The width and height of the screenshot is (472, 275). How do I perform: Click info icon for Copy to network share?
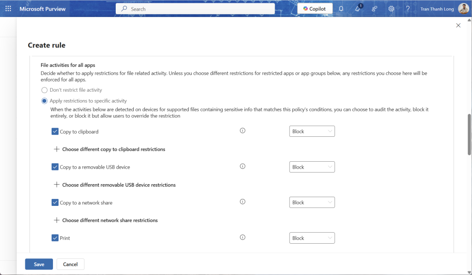click(242, 202)
